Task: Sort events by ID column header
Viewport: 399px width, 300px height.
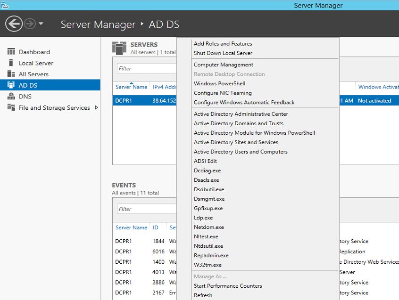Action: coord(156,227)
